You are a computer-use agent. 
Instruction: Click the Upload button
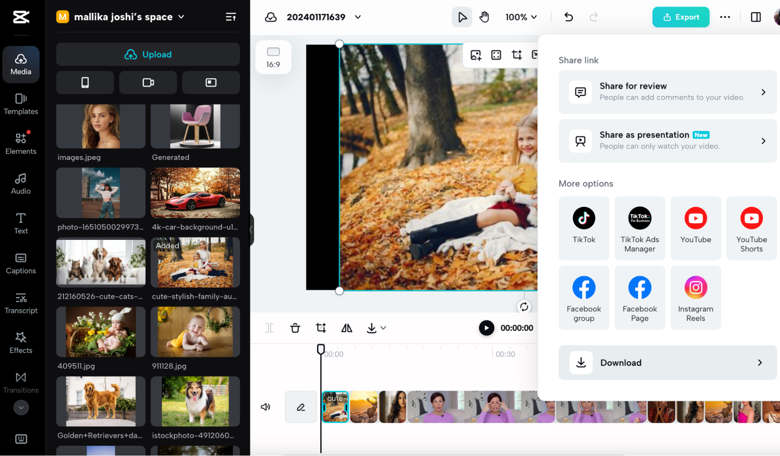[x=148, y=54]
